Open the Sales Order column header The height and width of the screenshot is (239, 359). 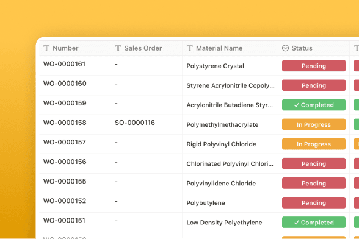click(x=147, y=48)
